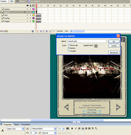
Task: Click the Advanced button
Action: [x=114, y=53]
